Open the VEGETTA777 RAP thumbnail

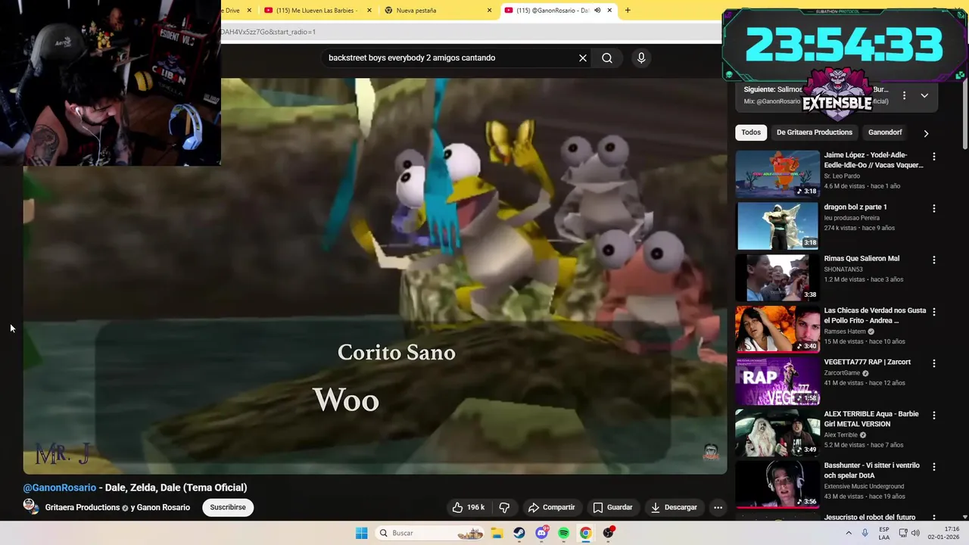coord(777,380)
